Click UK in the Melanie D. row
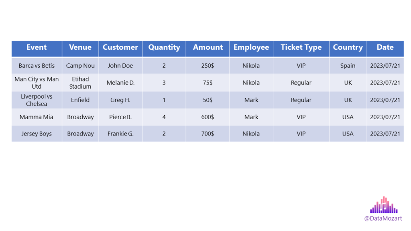 (348, 83)
